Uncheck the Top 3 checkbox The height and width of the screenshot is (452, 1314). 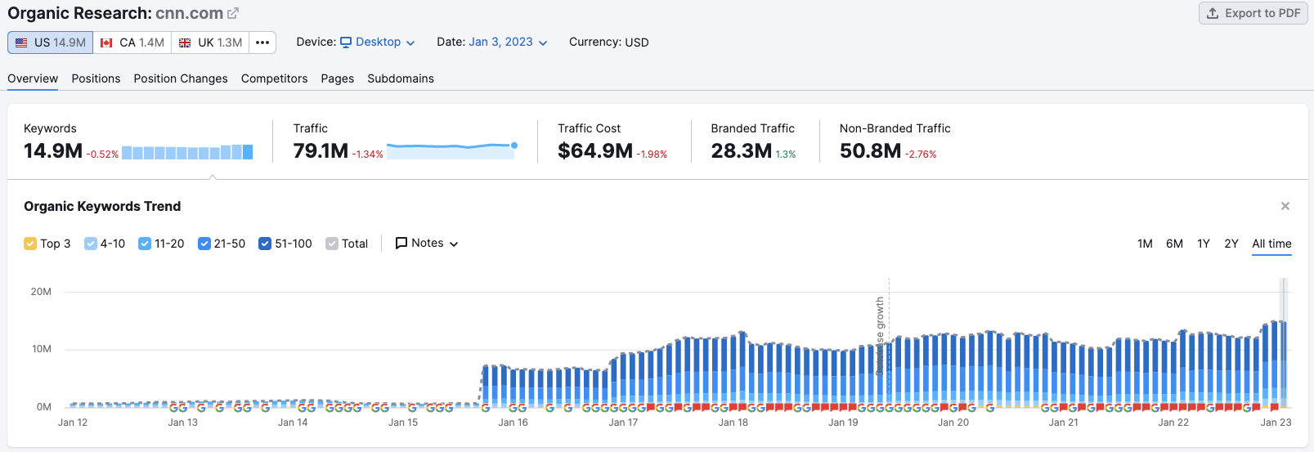click(x=30, y=244)
